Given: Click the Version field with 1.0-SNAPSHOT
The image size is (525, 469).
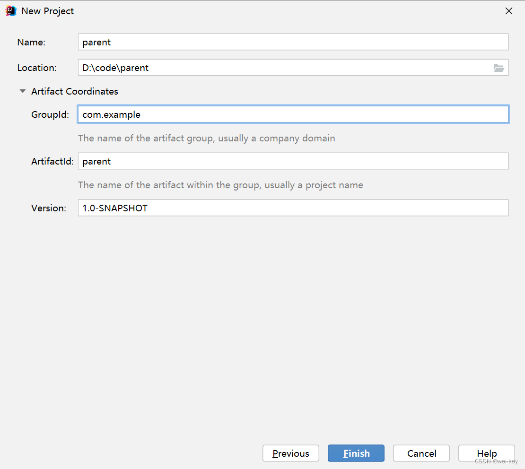Looking at the screenshot, I should (x=293, y=208).
